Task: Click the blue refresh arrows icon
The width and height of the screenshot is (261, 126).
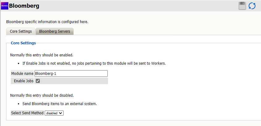Action: pos(252,6)
